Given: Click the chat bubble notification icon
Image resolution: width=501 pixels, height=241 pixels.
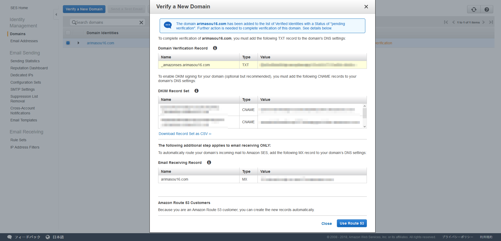Looking at the screenshot, I should [168, 25].
